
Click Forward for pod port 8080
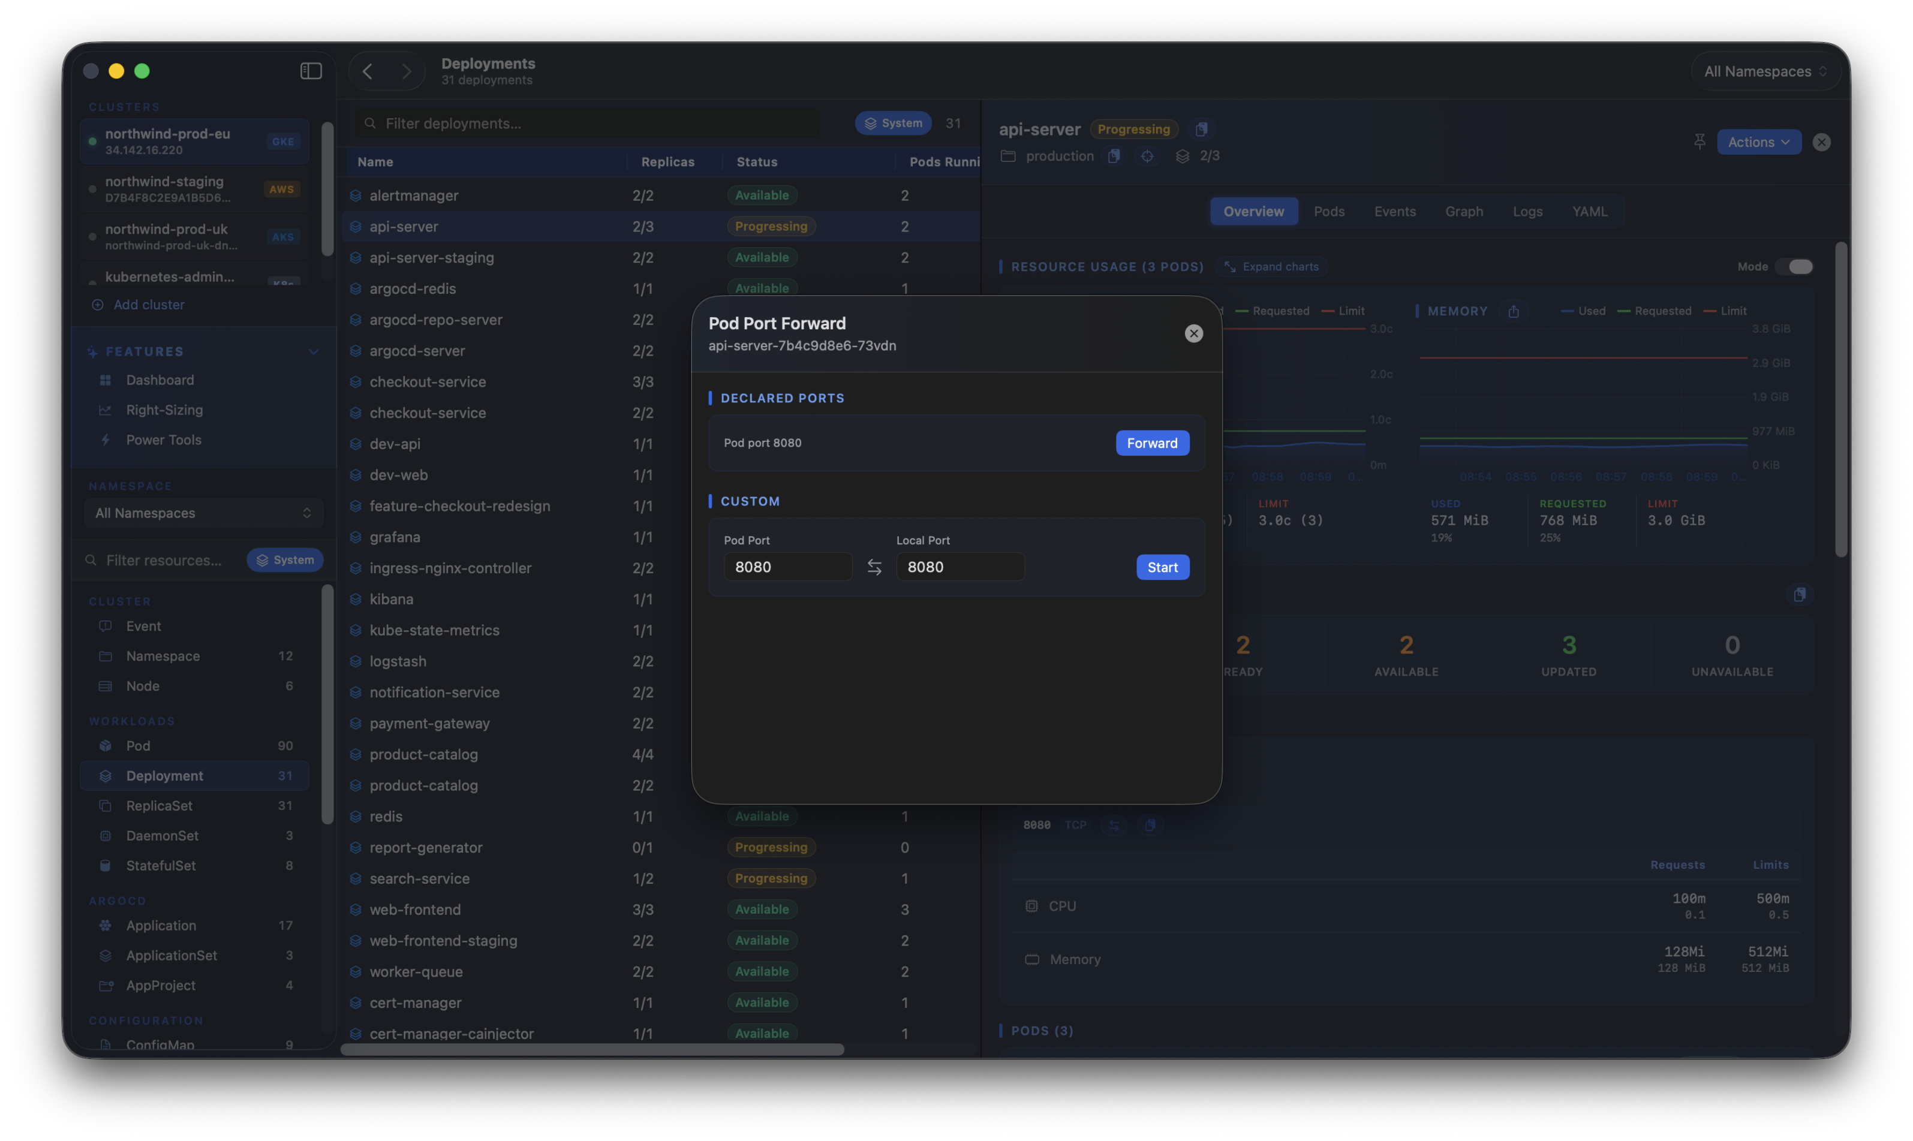(x=1152, y=443)
